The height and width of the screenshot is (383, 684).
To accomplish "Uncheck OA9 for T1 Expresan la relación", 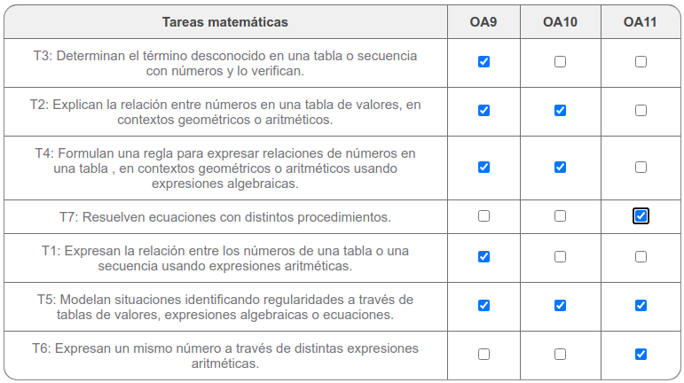I will 484,257.
